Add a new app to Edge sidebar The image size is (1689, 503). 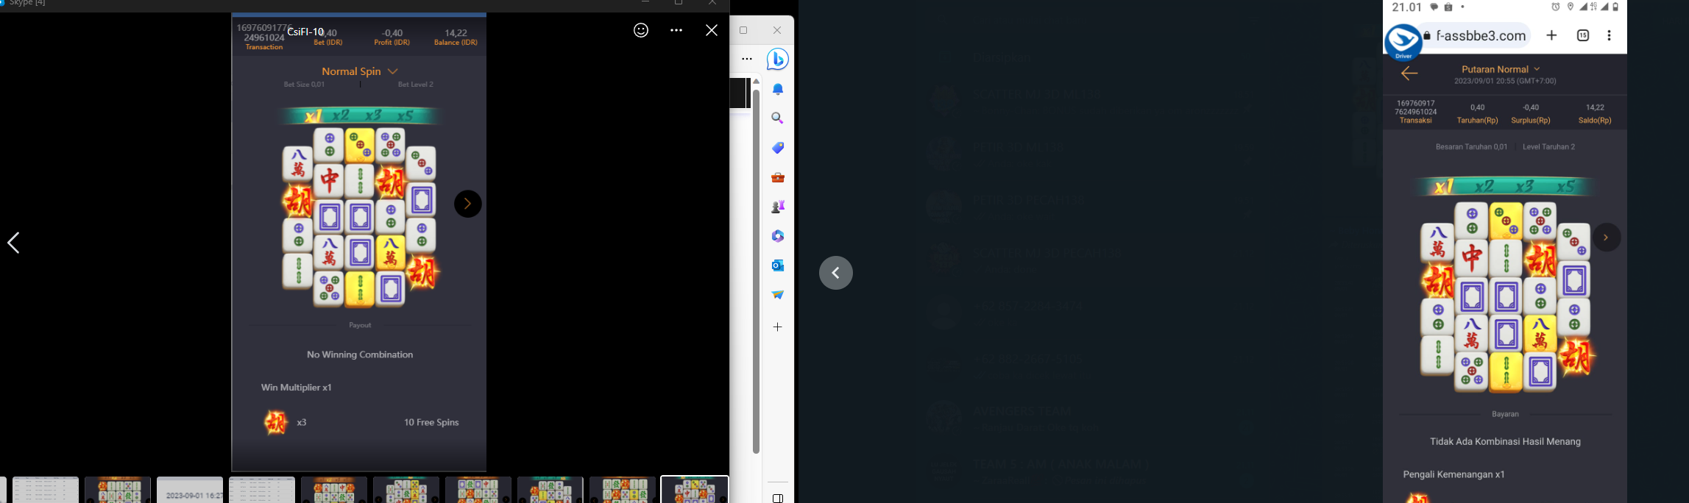coord(778,327)
